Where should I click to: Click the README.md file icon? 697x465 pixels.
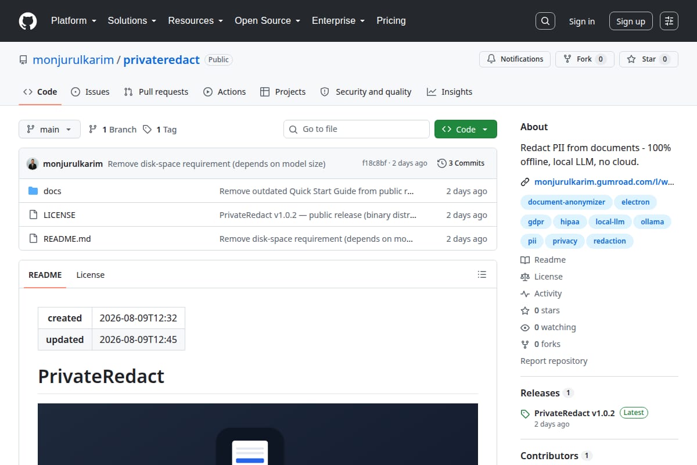(x=33, y=239)
